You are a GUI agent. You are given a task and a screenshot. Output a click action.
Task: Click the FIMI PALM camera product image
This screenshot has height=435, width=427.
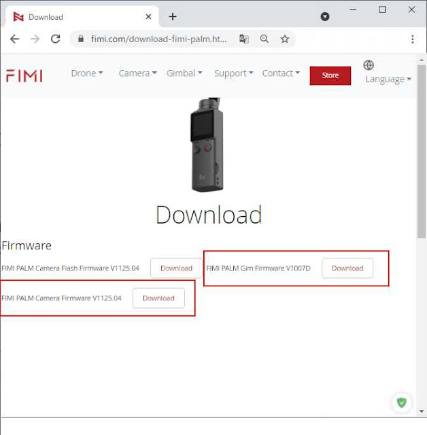[x=207, y=144]
